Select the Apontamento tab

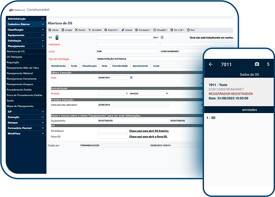140,65
